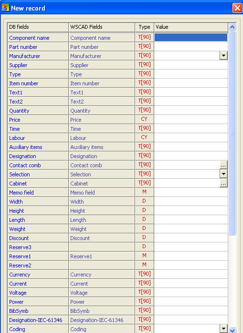Click the scrollbar down arrow

[232, 331]
